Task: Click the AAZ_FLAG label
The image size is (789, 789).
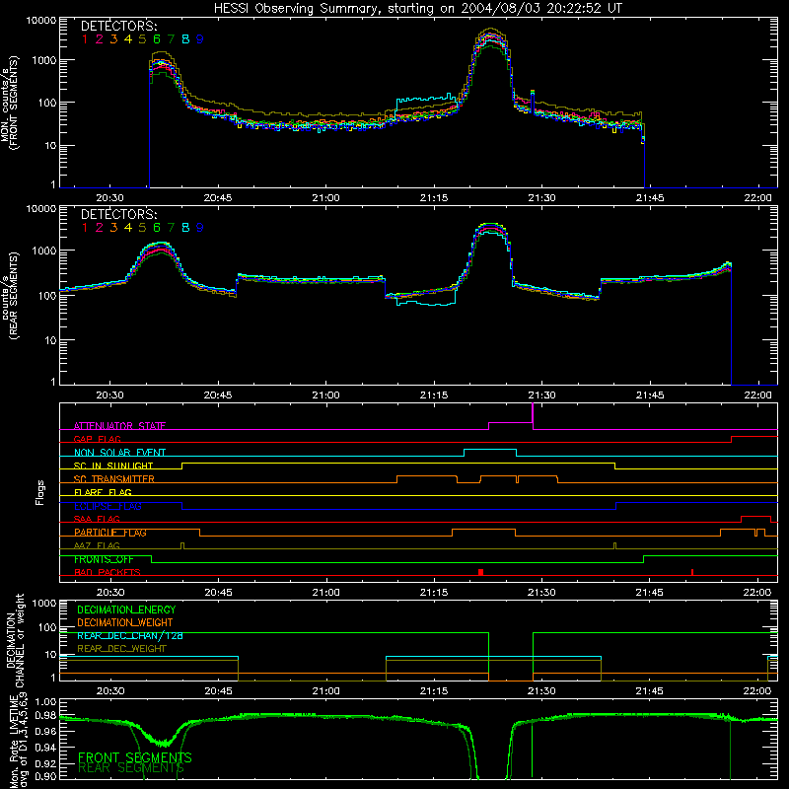Action: coord(97,545)
